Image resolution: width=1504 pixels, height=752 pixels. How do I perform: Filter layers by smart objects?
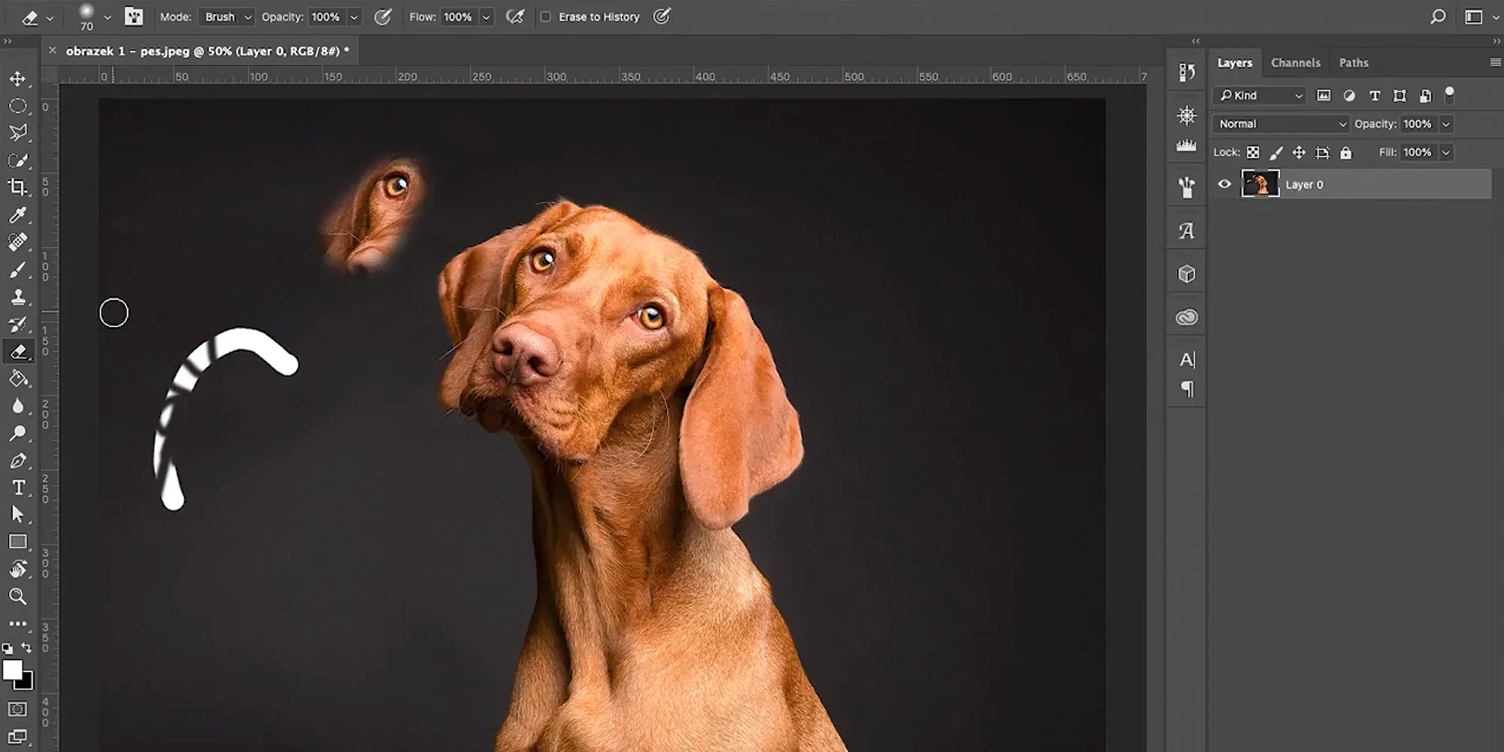[1425, 96]
